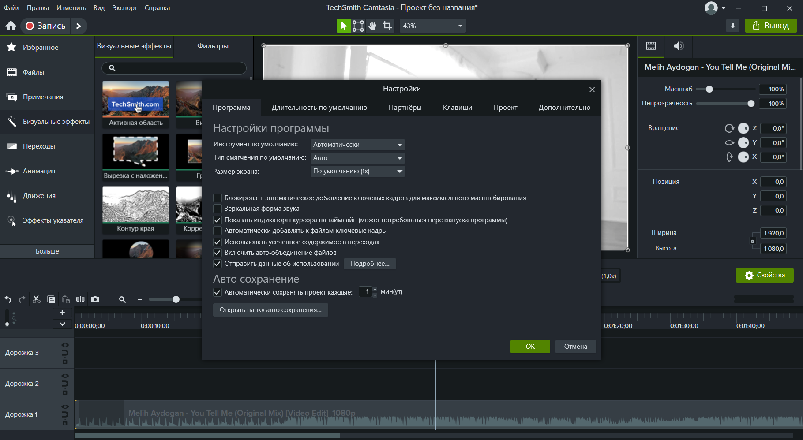Cut selection with the scissors icon
This screenshot has height=440, width=803.
[37, 299]
